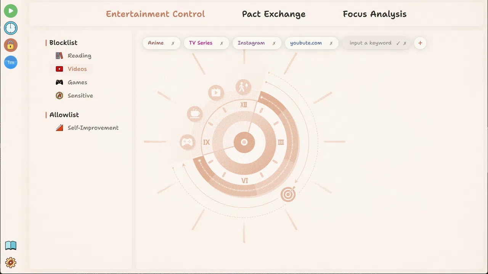Click the gamepad icon beside Games

(59, 82)
